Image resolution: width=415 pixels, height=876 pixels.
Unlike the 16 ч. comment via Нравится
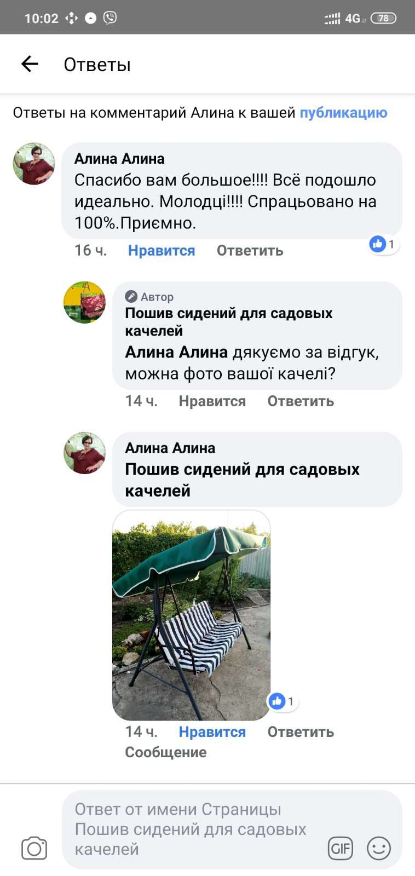tap(162, 251)
